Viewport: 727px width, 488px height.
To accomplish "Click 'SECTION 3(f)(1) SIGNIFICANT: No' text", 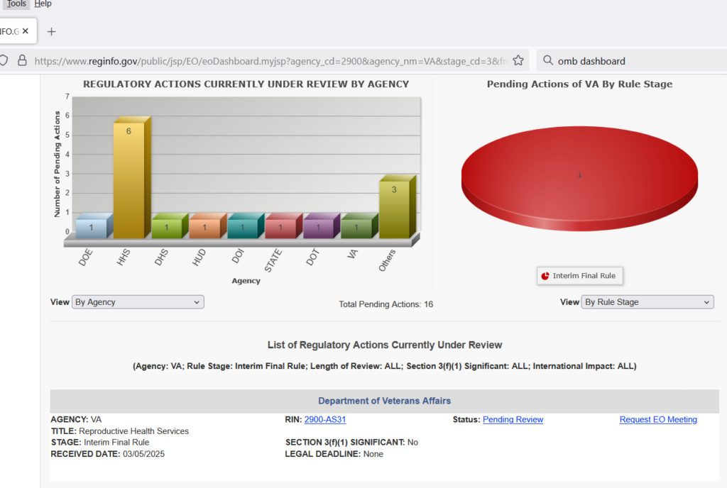I will coord(352,443).
